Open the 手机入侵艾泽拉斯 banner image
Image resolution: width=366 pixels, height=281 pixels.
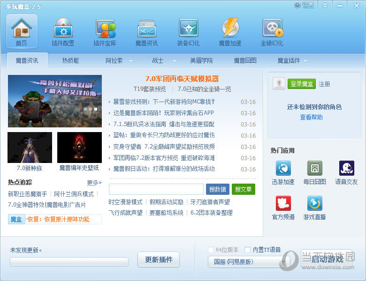tap(55, 101)
